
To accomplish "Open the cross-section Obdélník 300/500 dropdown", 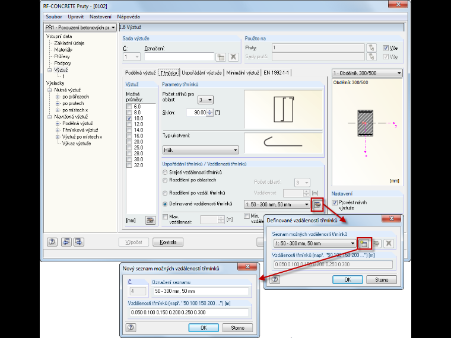I will (367, 74).
